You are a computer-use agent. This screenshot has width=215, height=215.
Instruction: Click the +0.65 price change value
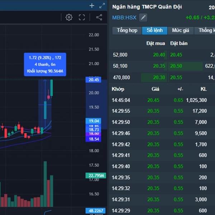pos(192,18)
